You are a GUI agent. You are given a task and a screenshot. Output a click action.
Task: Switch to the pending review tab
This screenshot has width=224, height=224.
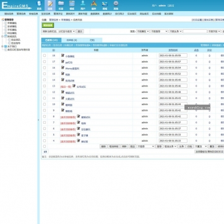coord(72,40)
